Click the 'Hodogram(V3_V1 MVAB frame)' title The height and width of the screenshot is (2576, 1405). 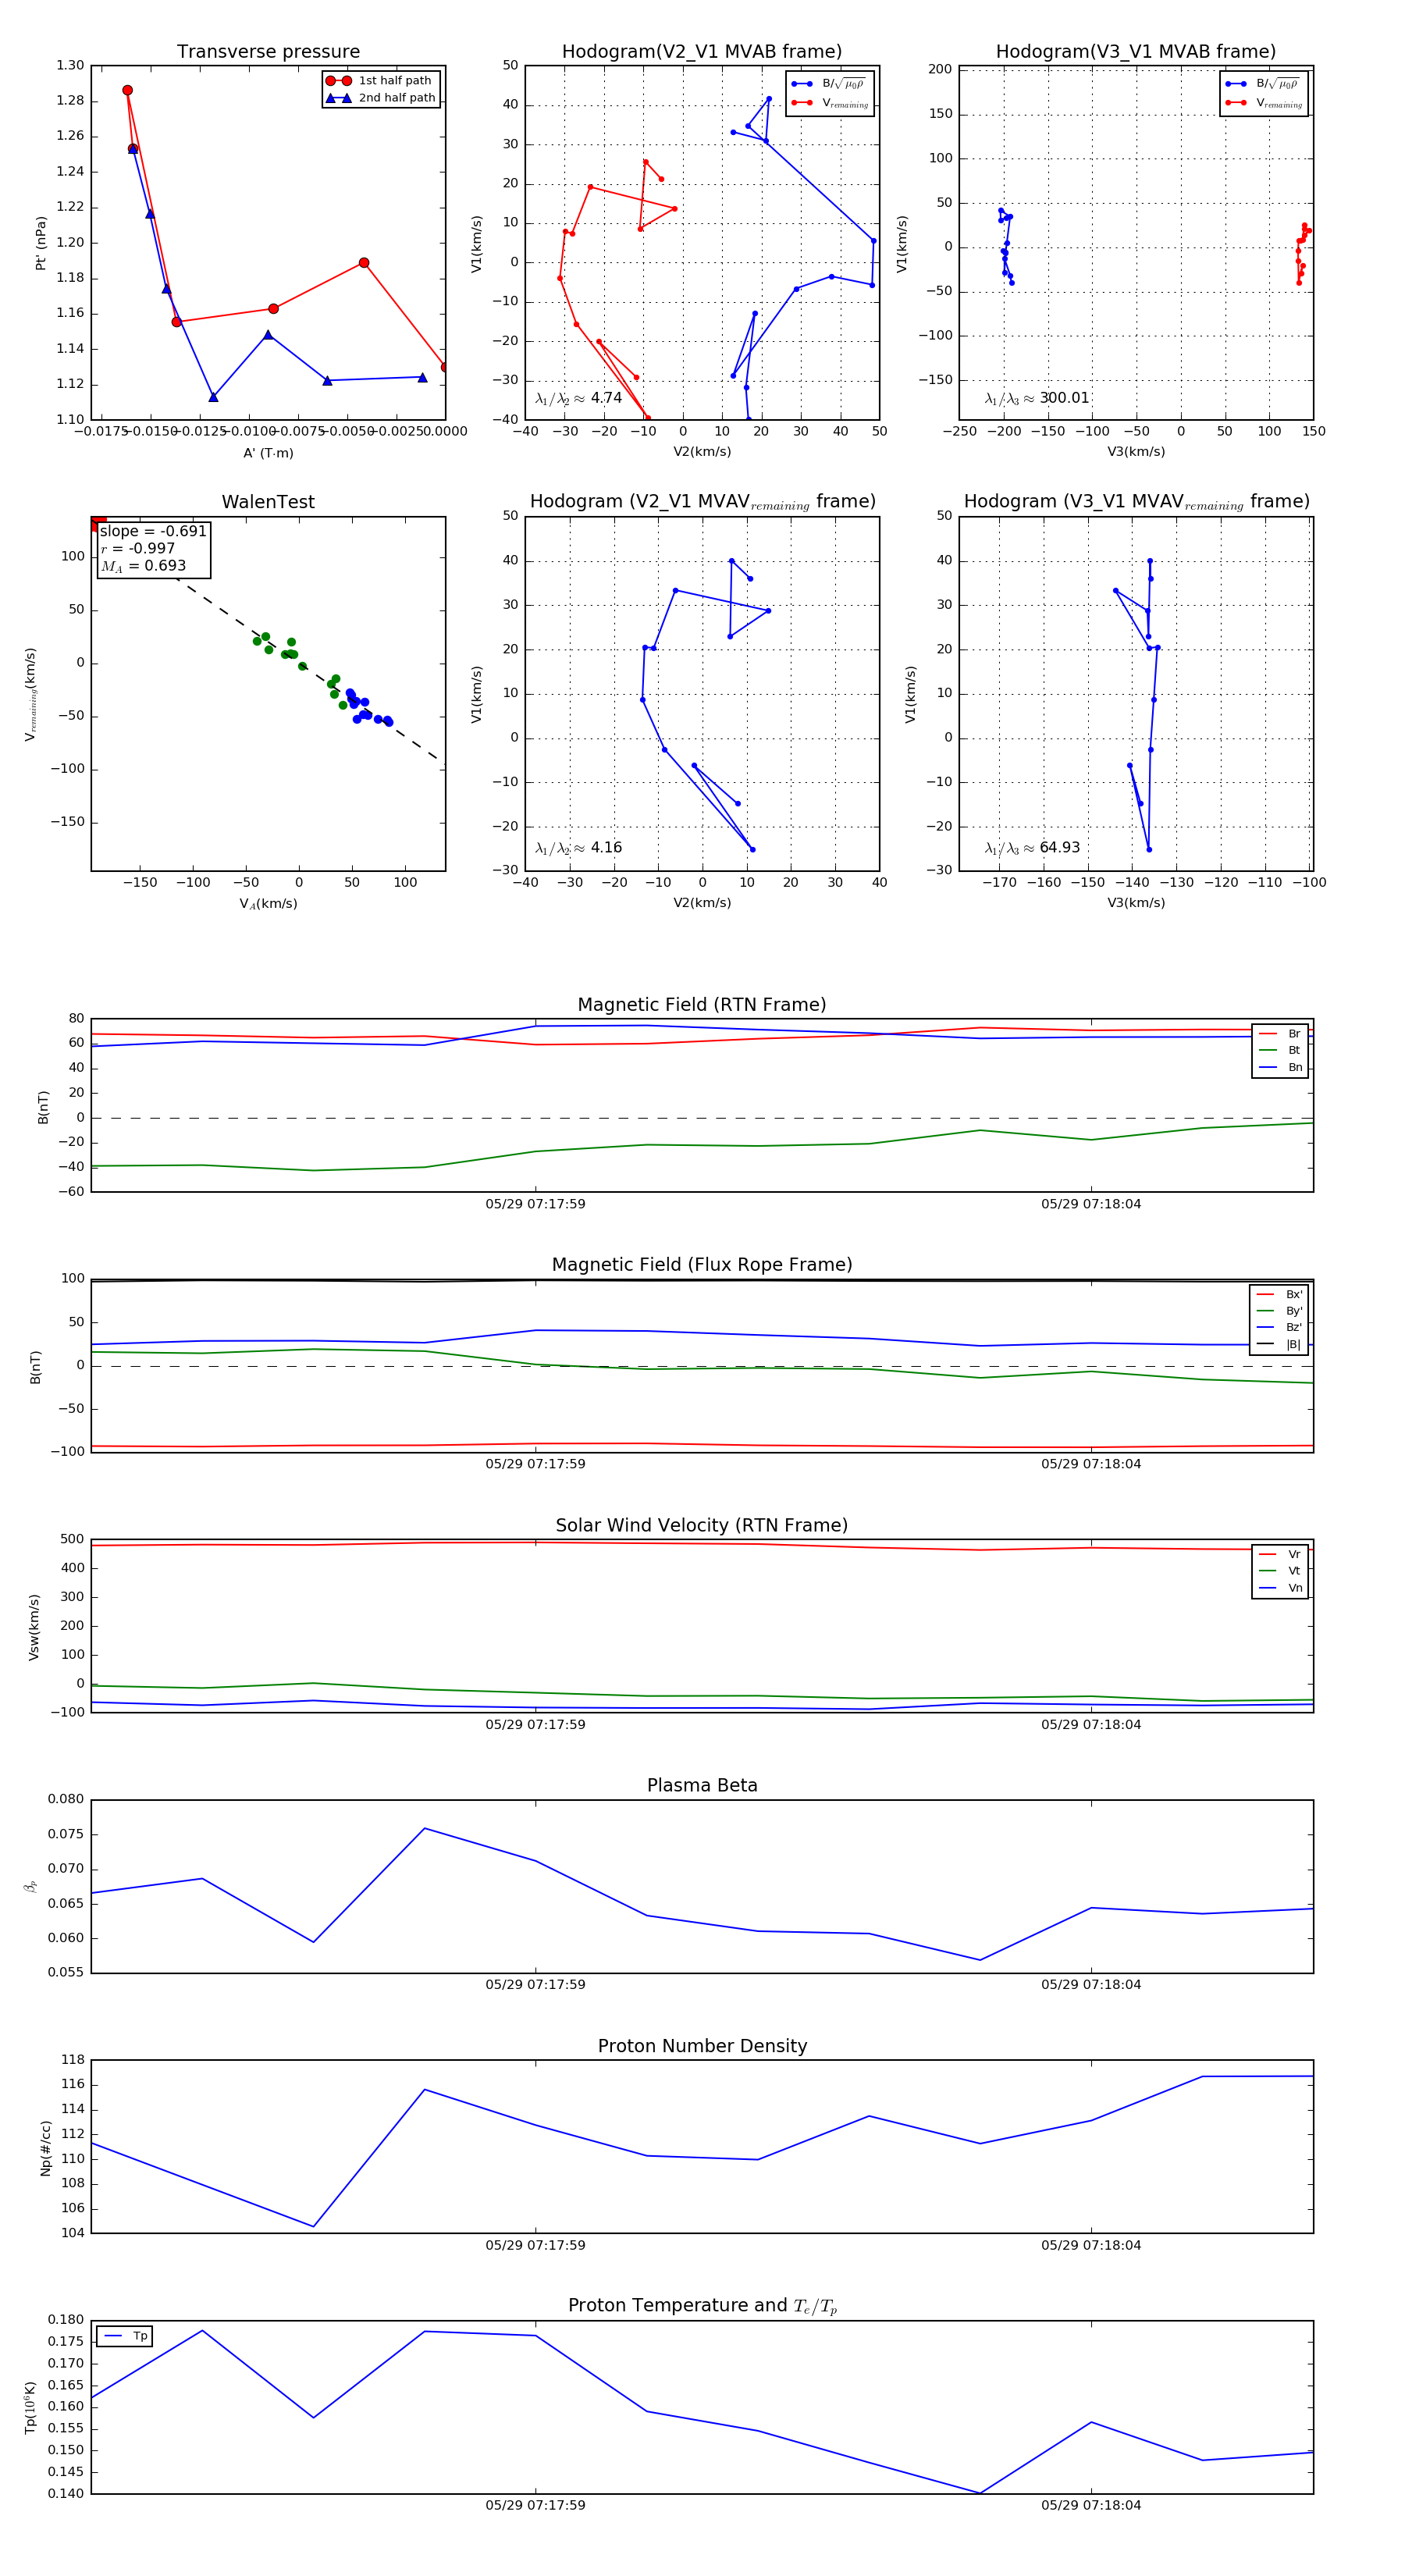tap(1136, 52)
